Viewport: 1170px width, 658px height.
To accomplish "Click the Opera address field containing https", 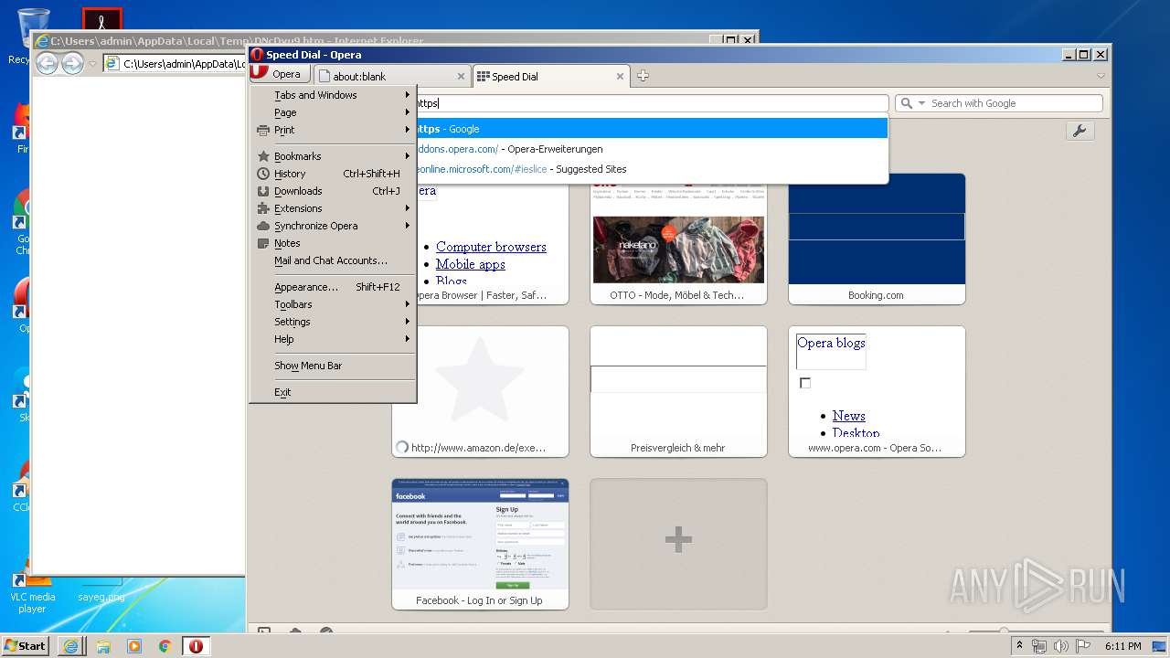I will pos(652,103).
